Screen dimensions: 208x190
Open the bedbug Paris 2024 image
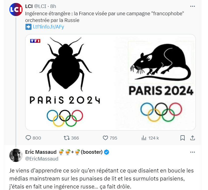[68, 82]
